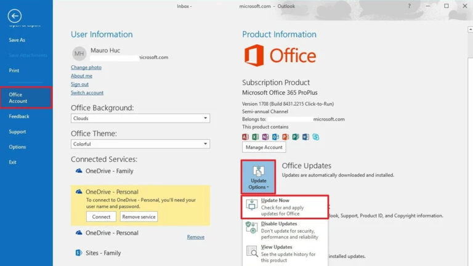Click the Update Now icon
The image size is (473, 266).
251,206
